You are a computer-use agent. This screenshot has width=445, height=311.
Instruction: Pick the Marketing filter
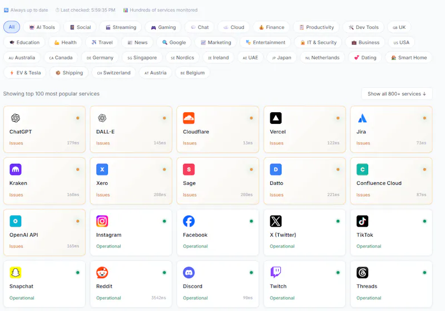tap(216, 43)
